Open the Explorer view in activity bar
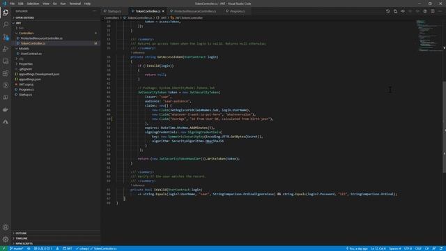Viewport: 446px width, 251px height. (6, 13)
